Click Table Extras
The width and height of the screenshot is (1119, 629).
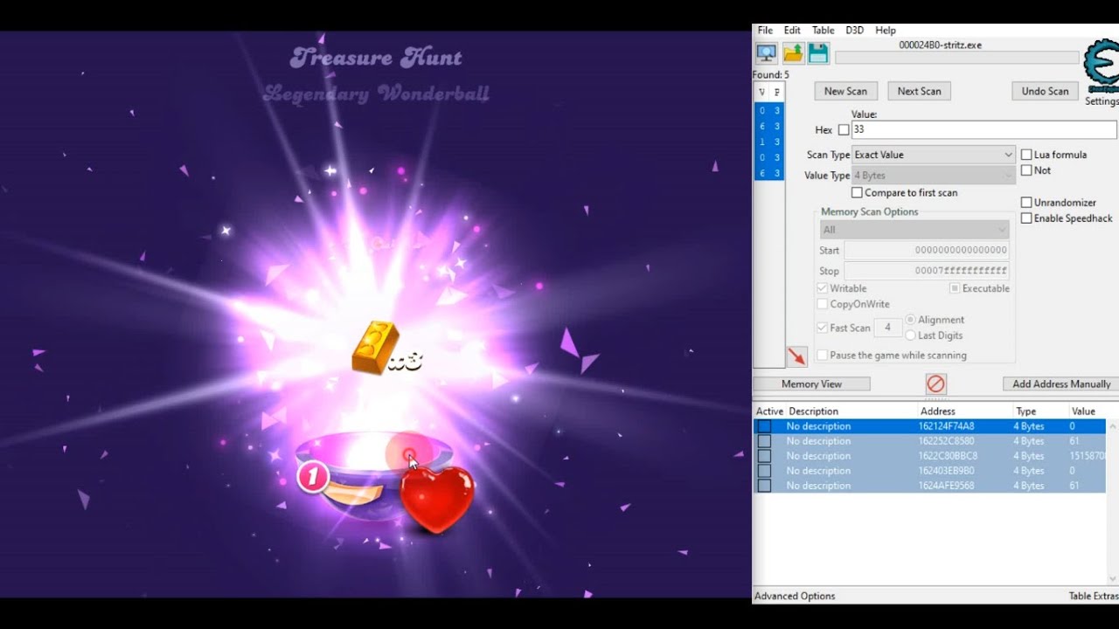point(1094,596)
